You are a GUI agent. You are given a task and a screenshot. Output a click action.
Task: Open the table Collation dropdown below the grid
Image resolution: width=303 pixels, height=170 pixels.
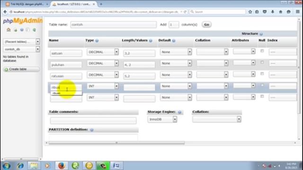[x=217, y=119]
